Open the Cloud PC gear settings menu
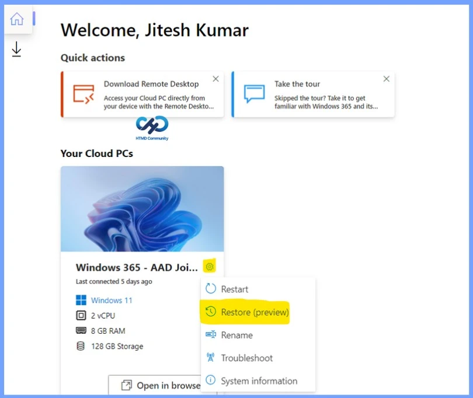This screenshot has height=398, width=473. 210,267
